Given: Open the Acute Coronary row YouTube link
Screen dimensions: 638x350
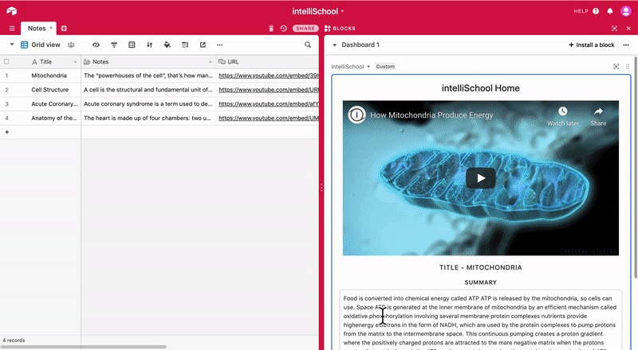Looking at the screenshot, I should click(x=269, y=104).
